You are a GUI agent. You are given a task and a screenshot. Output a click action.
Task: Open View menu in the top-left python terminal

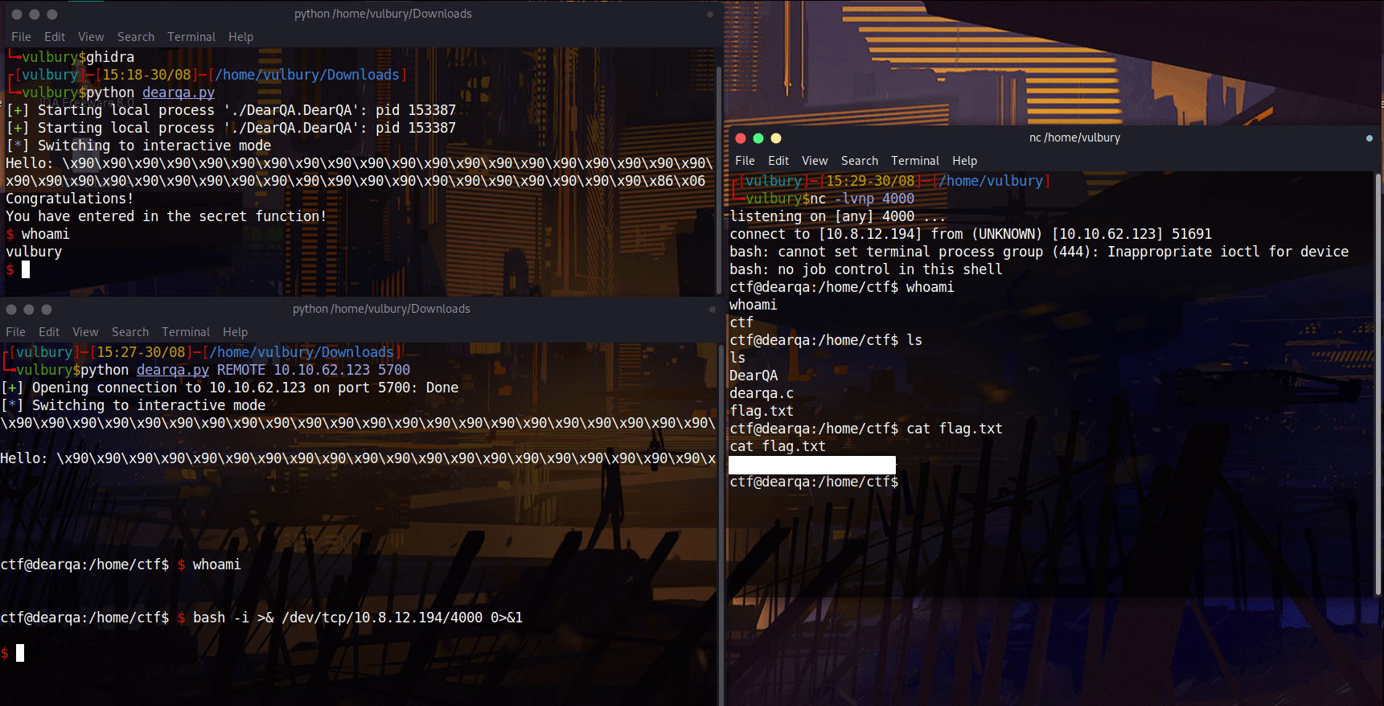pos(91,37)
